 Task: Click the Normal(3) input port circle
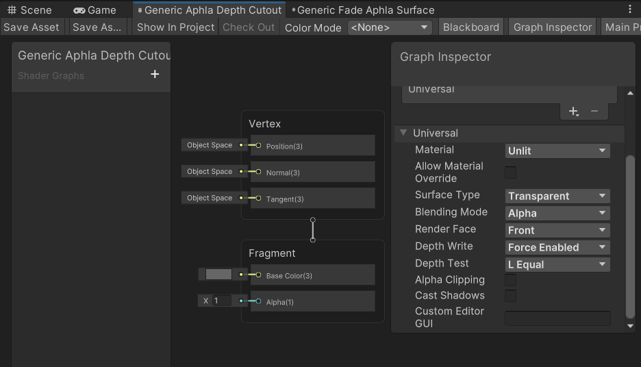click(x=258, y=172)
